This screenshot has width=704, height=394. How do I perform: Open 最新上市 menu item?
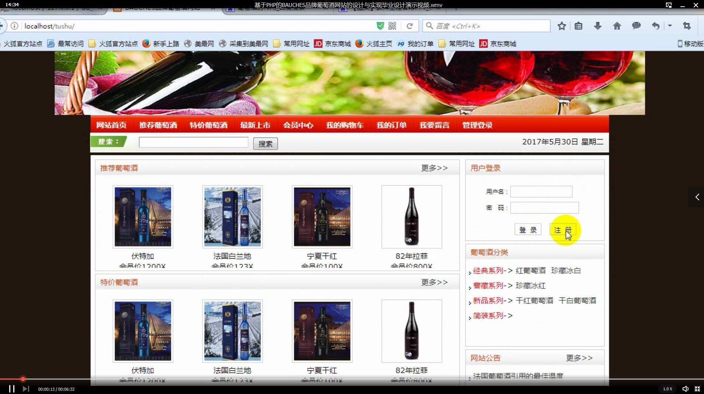(255, 125)
